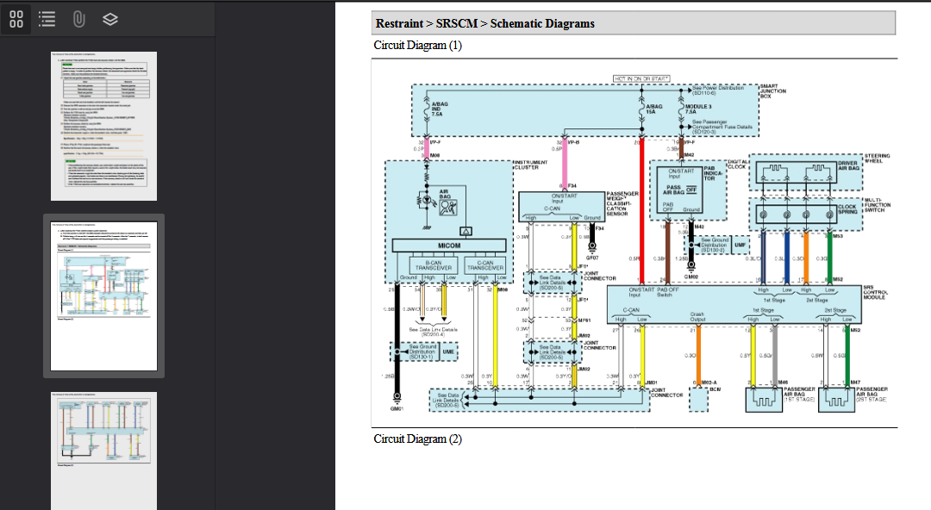Click the 'DRIVER AIR BAG' label
The height and width of the screenshot is (510, 931).
pos(848,165)
